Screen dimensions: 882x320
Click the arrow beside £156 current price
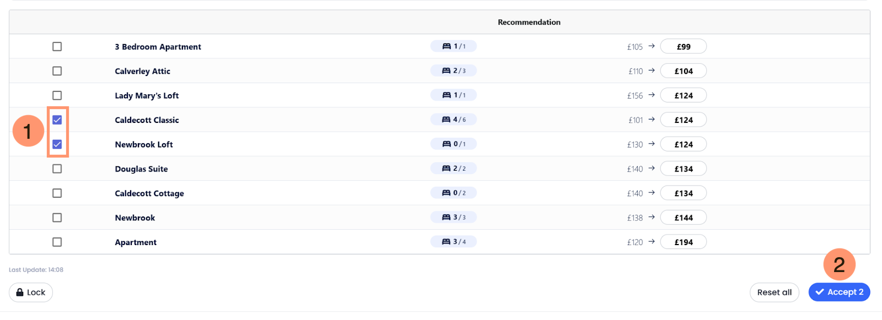652,95
